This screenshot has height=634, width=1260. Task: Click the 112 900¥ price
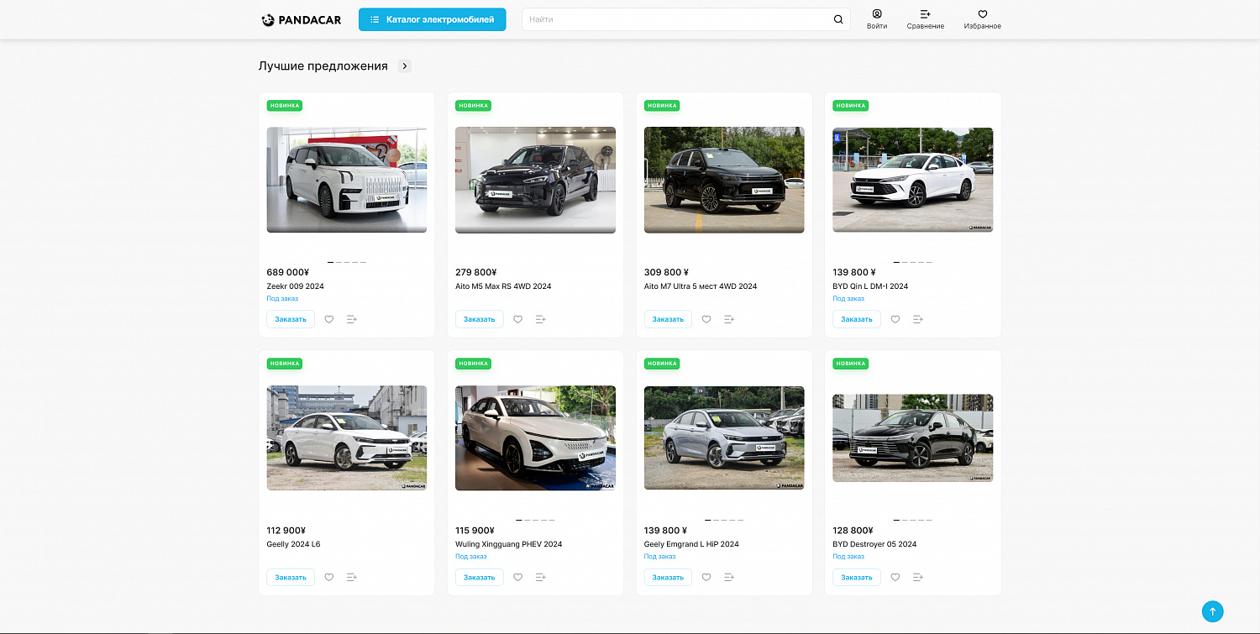tap(286, 530)
